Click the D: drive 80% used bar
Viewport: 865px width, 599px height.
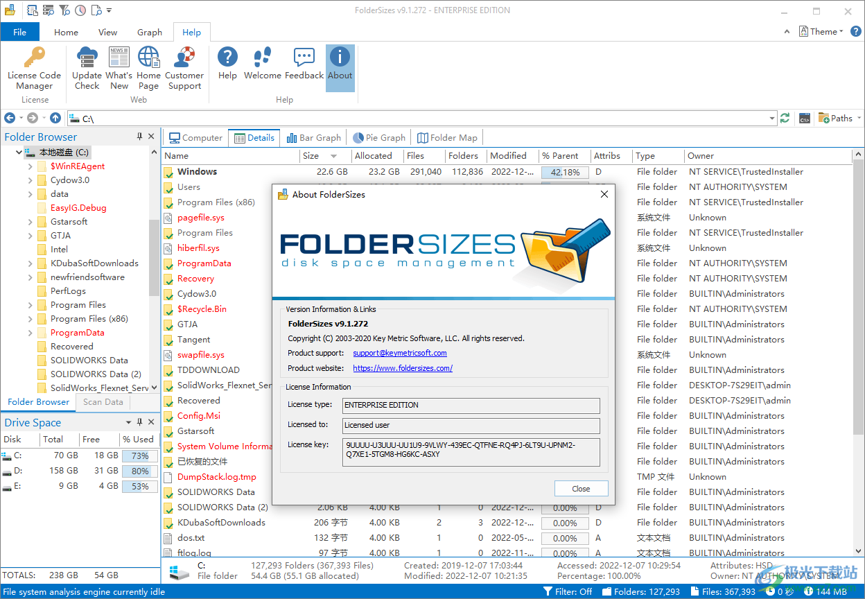139,471
